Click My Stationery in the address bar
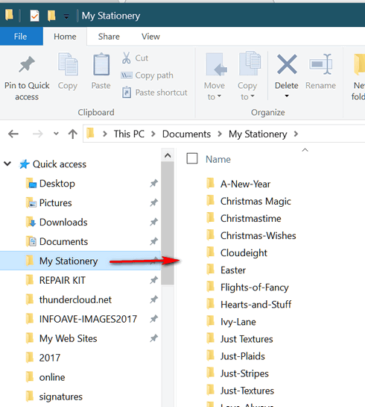This screenshot has width=365, height=407. (258, 134)
